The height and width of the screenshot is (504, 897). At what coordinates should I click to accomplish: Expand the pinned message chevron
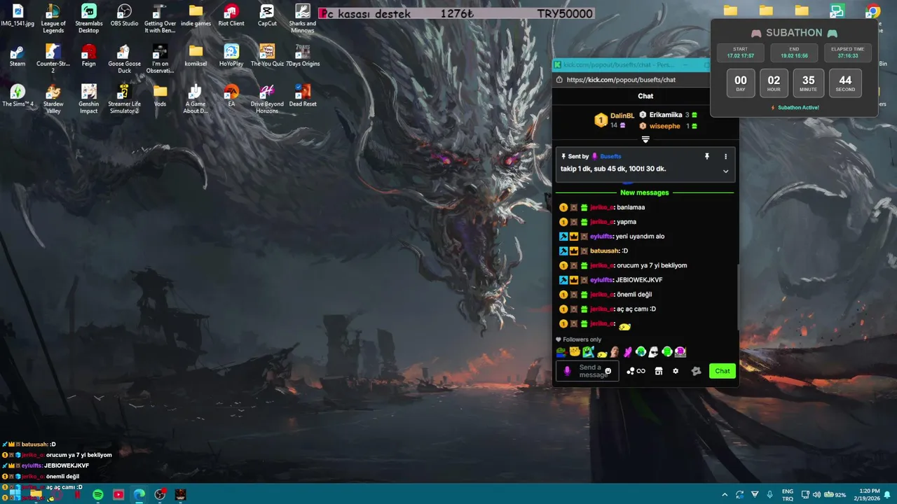pos(725,171)
